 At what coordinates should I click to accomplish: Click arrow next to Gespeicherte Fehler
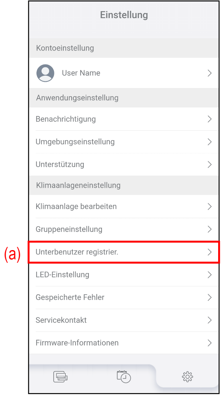tap(210, 297)
